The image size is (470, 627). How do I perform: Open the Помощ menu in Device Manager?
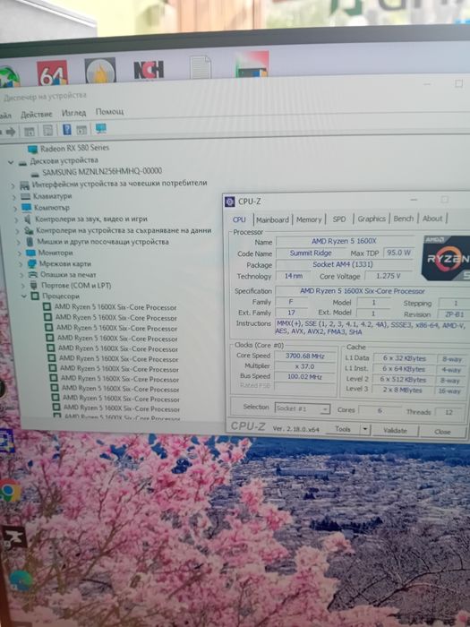(109, 112)
